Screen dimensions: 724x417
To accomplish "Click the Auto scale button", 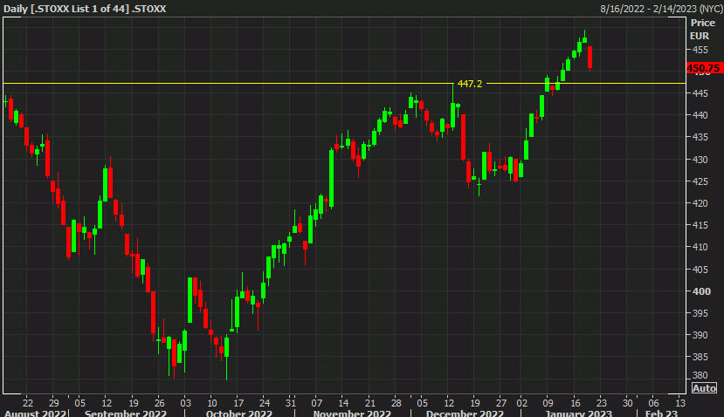I will (704, 388).
